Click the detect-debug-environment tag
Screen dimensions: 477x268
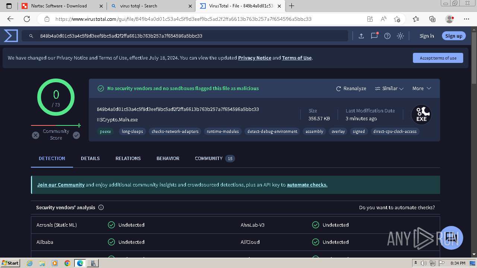point(272,131)
